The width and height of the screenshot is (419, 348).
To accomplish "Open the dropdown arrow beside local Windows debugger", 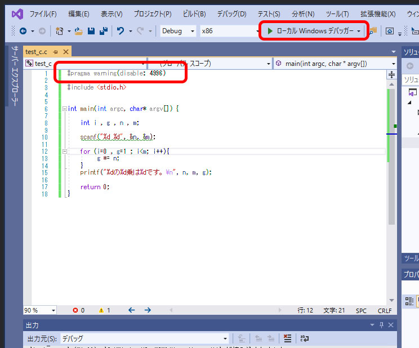I will [x=359, y=31].
